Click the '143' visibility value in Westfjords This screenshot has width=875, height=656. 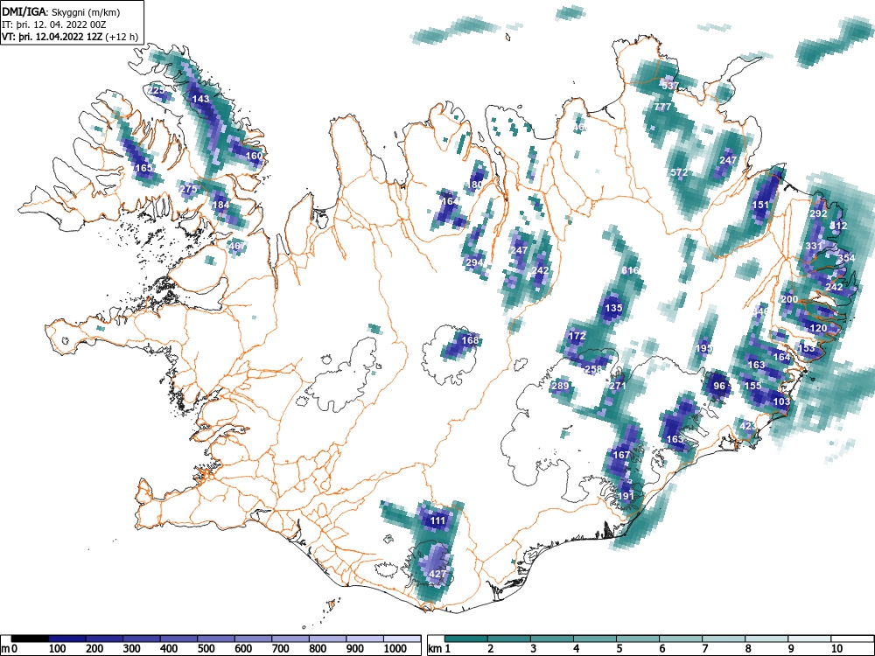(200, 99)
